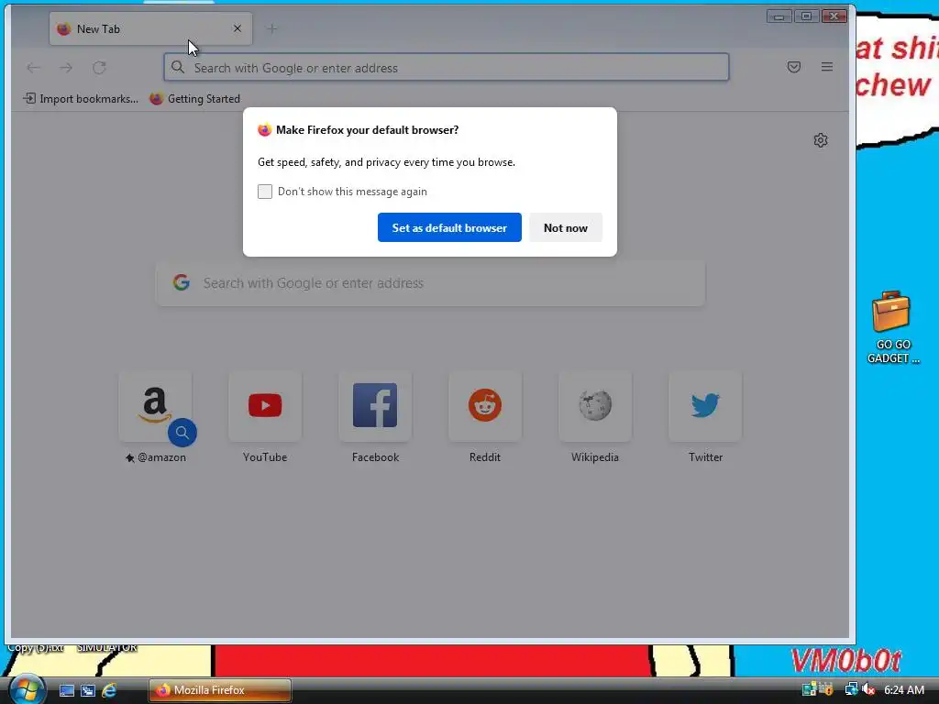Click Set as default browser button
The image size is (939, 704).
pyautogui.click(x=449, y=227)
